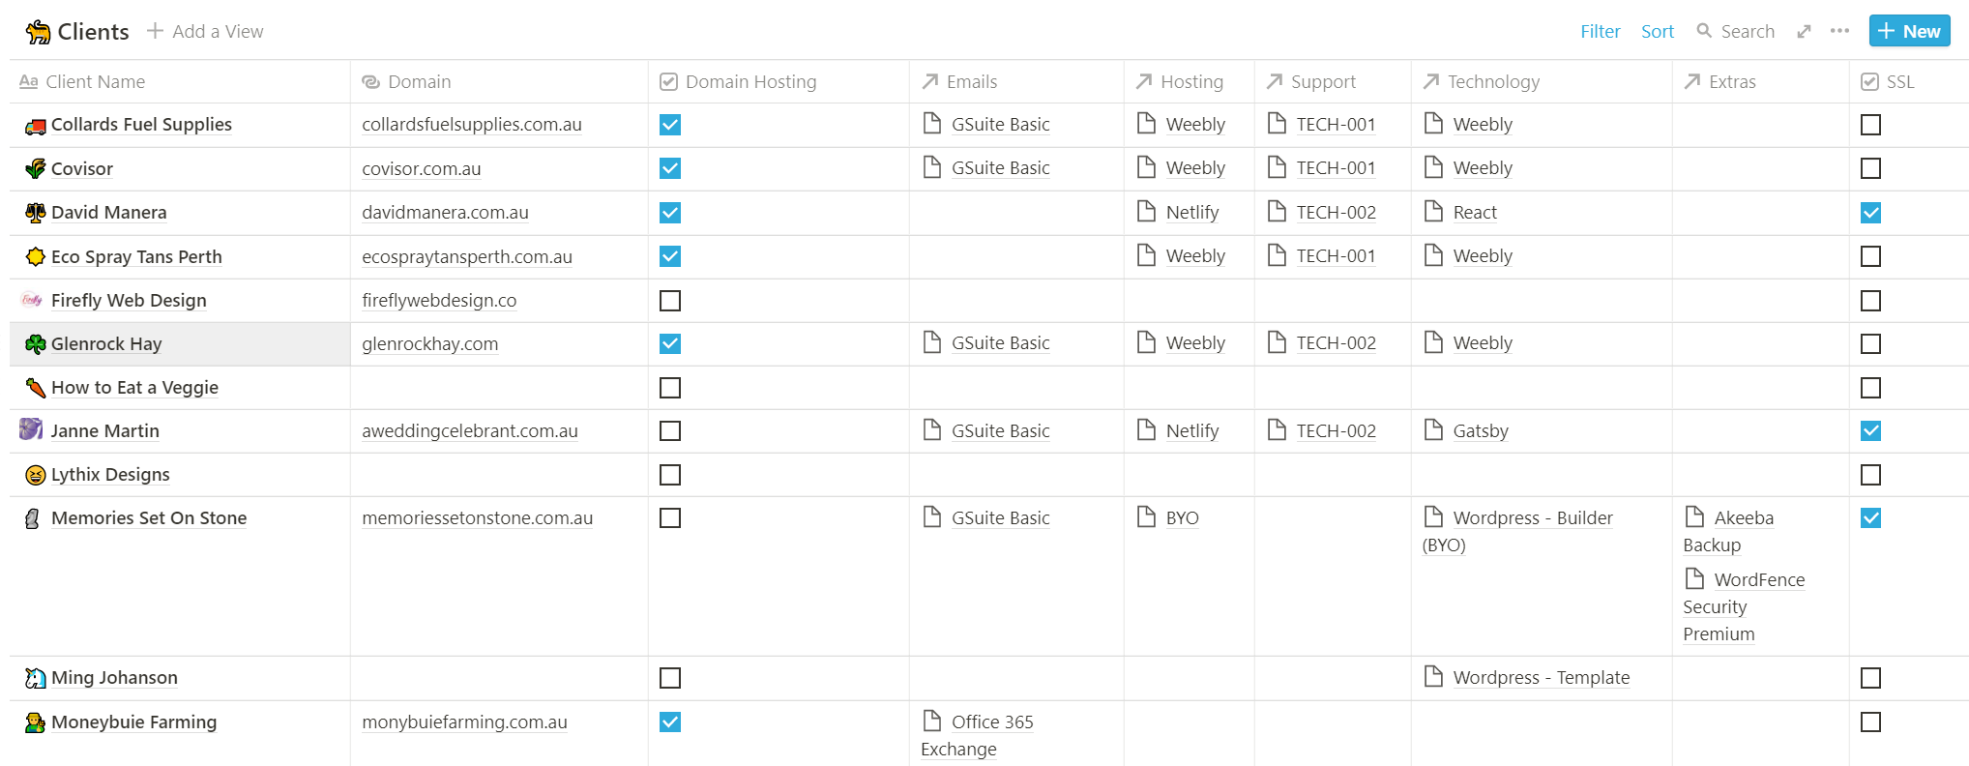Click the Janne Martin avatar icon

tap(32, 429)
